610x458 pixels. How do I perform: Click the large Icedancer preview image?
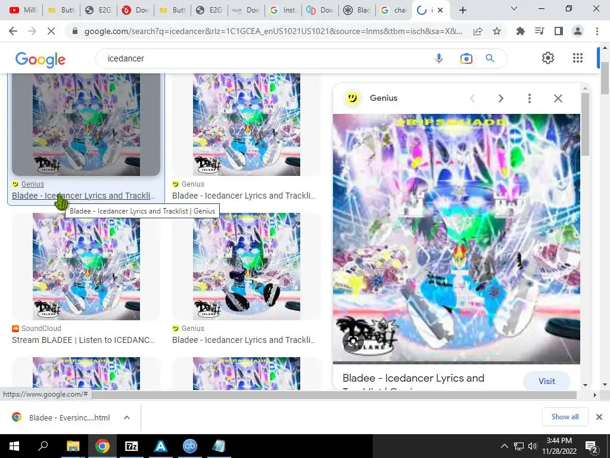point(456,239)
